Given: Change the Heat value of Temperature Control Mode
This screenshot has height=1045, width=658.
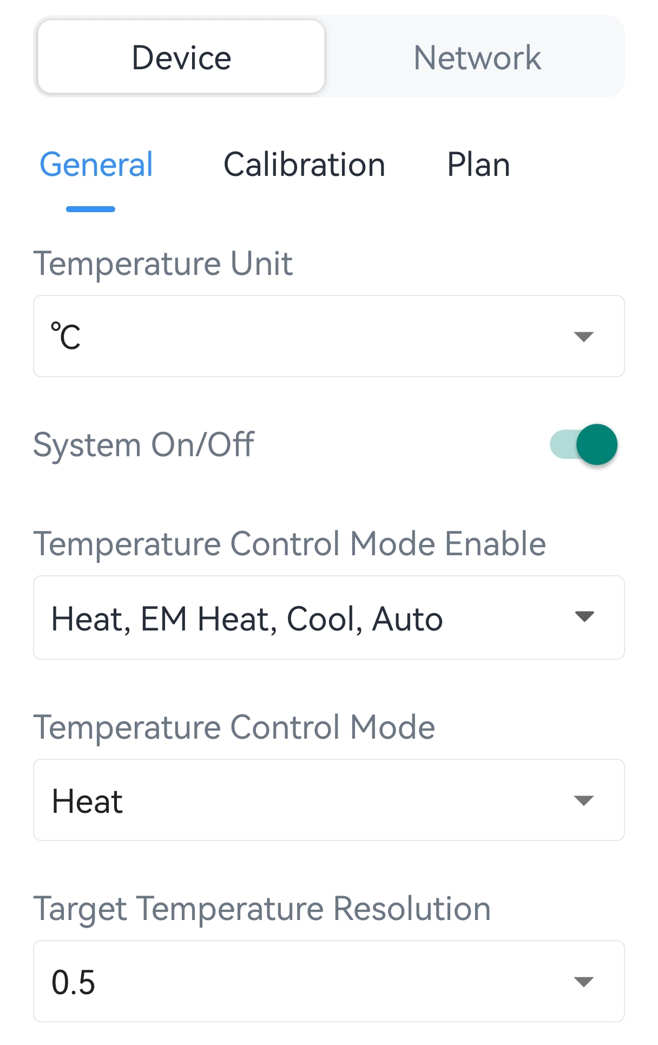Looking at the screenshot, I should click(87, 801).
